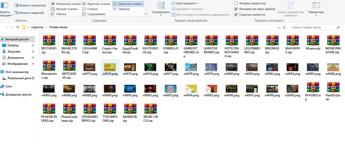
Task: Expand the layout gallery more arrow
Action: click(x=146, y=14)
